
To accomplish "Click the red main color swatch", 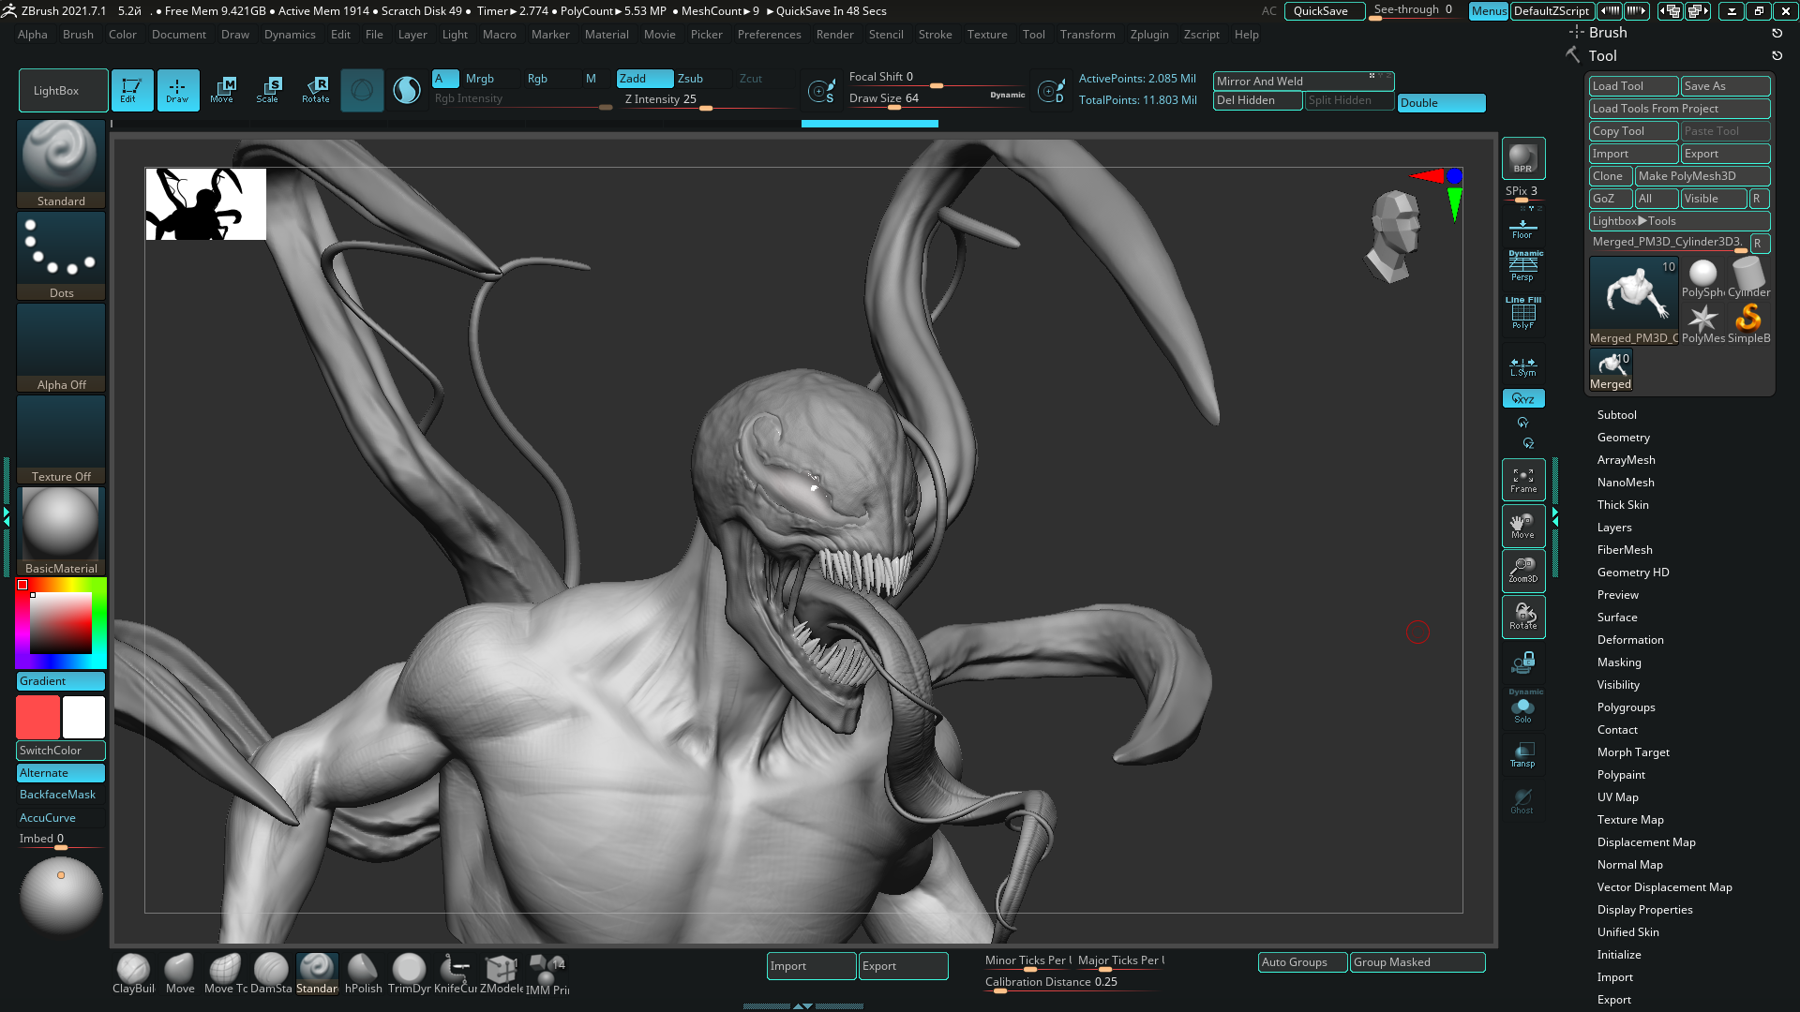I will point(37,718).
